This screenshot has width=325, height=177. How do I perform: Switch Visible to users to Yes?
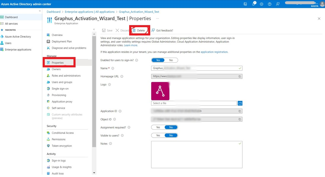tap(158, 135)
